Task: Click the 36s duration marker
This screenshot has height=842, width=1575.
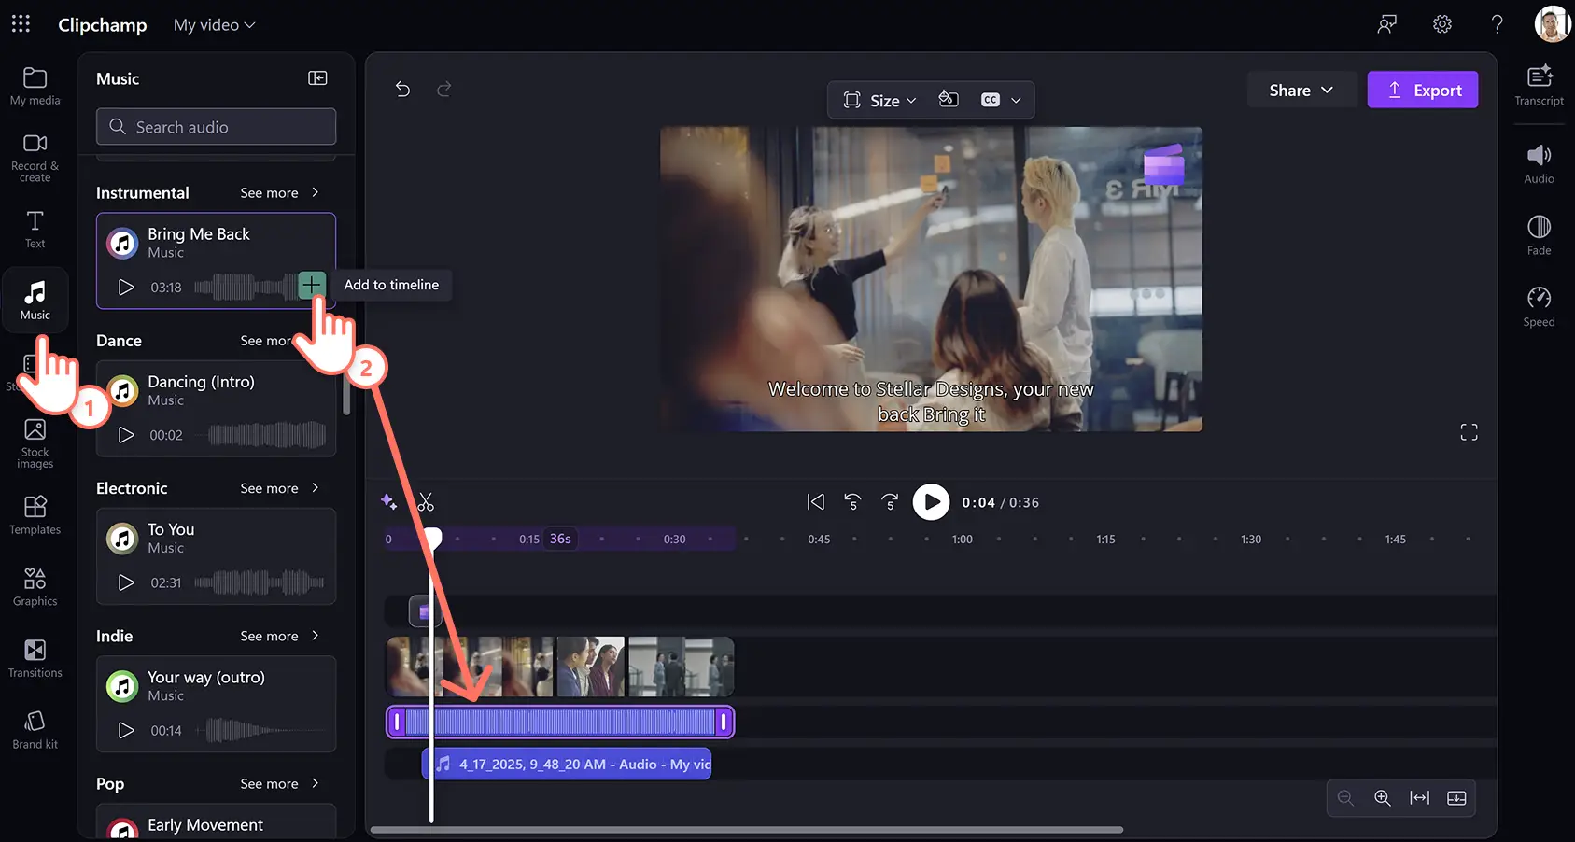Action: coord(560,539)
